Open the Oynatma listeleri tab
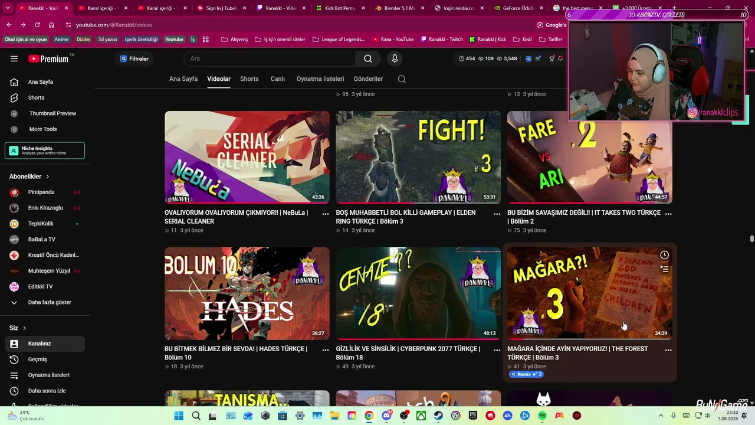The image size is (755, 425). click(x=320, y=79)
